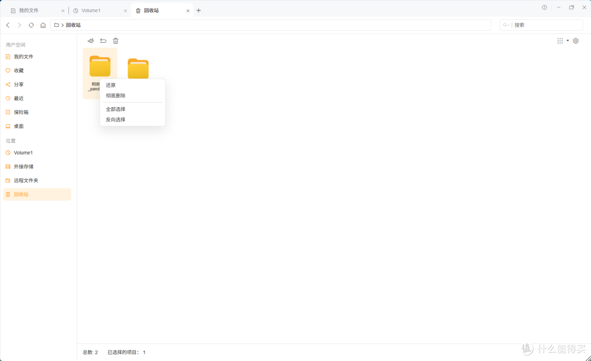Open 最近 in sidebar

click(x=37, y=99)
